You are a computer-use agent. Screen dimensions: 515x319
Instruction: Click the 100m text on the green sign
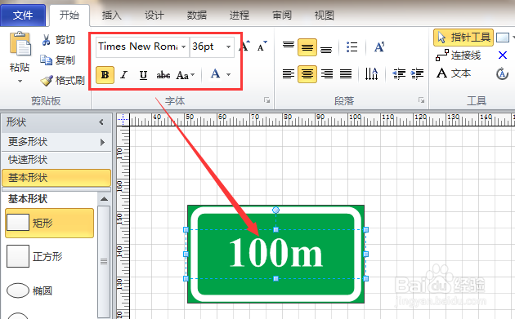click(x=276, y=253)
